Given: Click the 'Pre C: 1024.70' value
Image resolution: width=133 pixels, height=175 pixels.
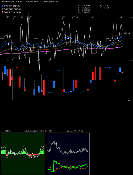Looking at the screenshot, I should tap(84, 12).
